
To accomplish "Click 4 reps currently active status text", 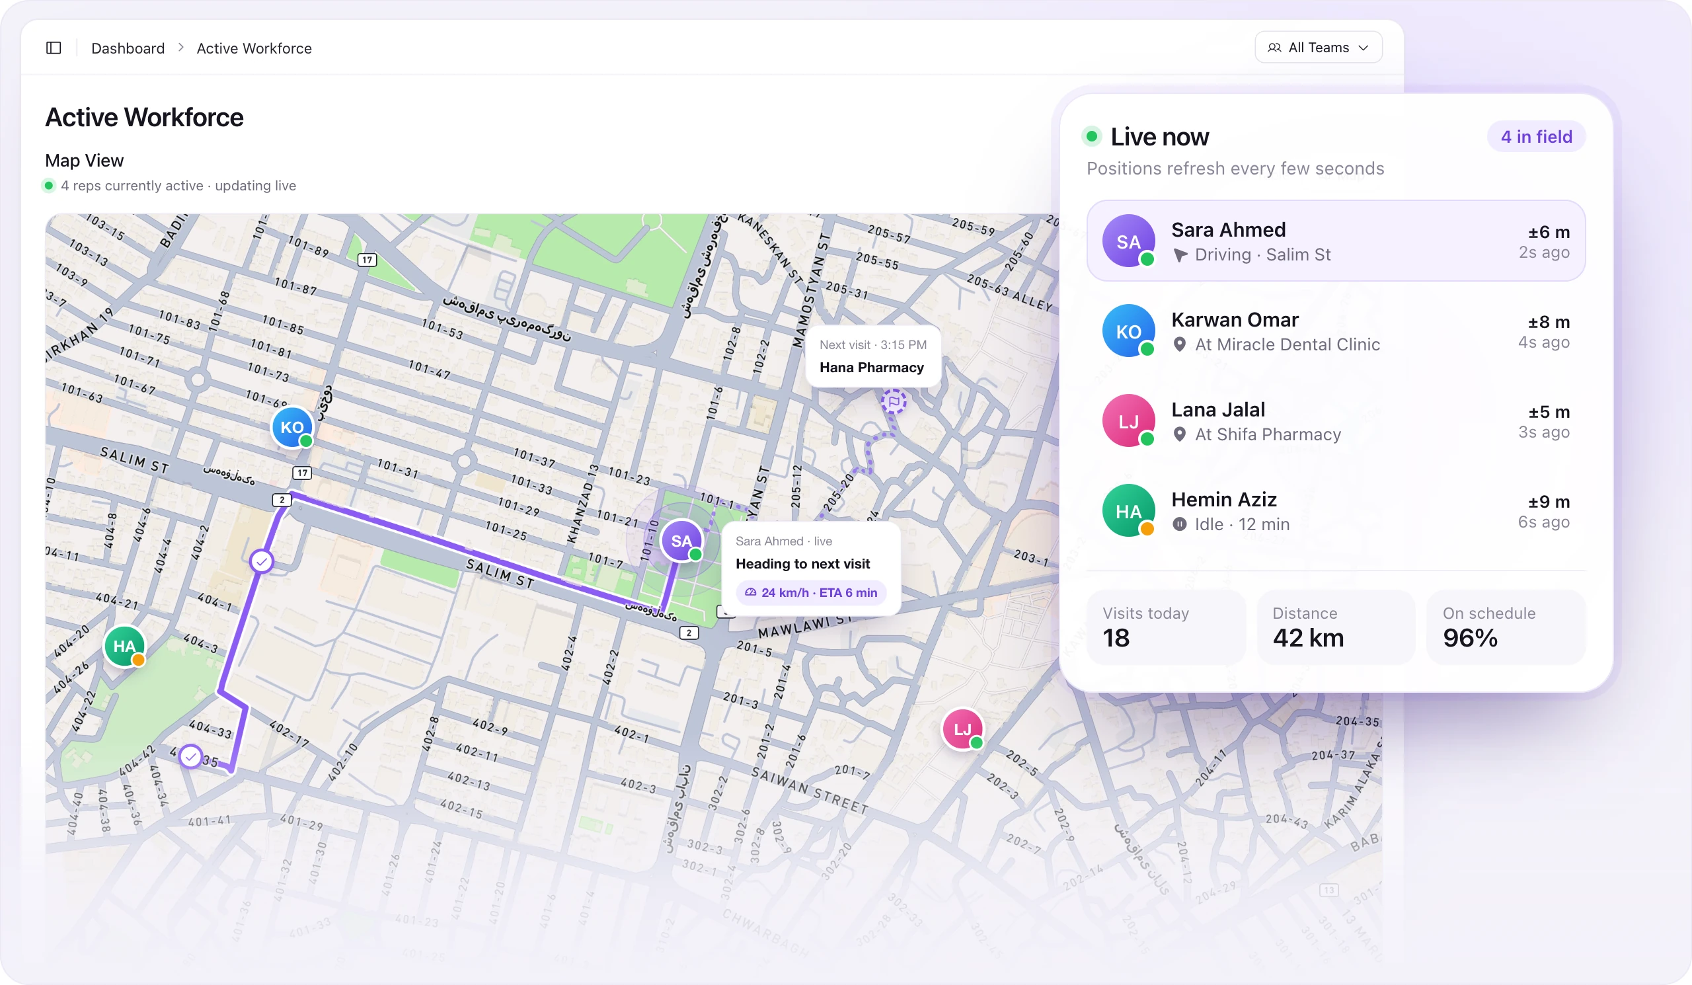I will coord(178,186).
